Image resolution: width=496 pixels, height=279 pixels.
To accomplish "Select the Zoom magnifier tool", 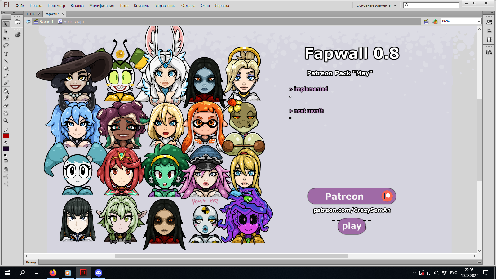I will click(x=6, y=121).
